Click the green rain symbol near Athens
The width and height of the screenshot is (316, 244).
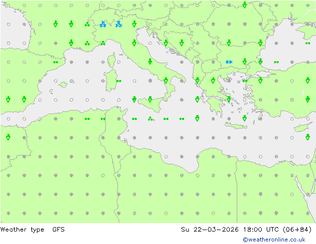point(229,99)
